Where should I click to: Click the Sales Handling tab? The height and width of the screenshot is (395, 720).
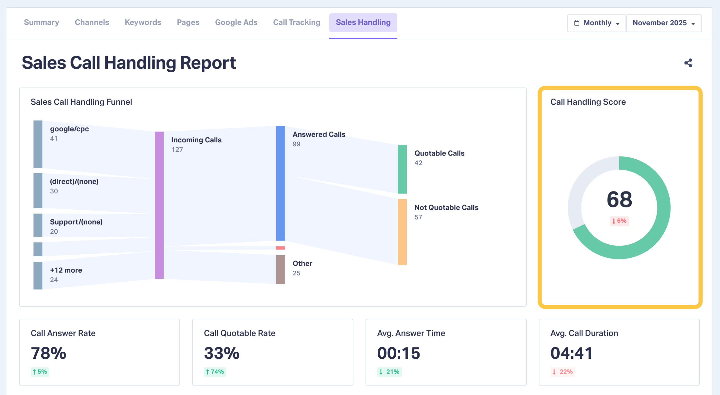pos(363,23)
